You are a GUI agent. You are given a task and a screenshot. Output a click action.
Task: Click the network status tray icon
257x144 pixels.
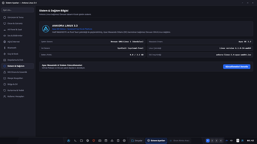[x=227, y=141]
